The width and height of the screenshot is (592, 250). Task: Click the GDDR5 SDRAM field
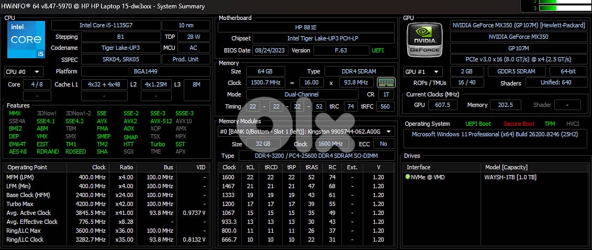[517, 71]
